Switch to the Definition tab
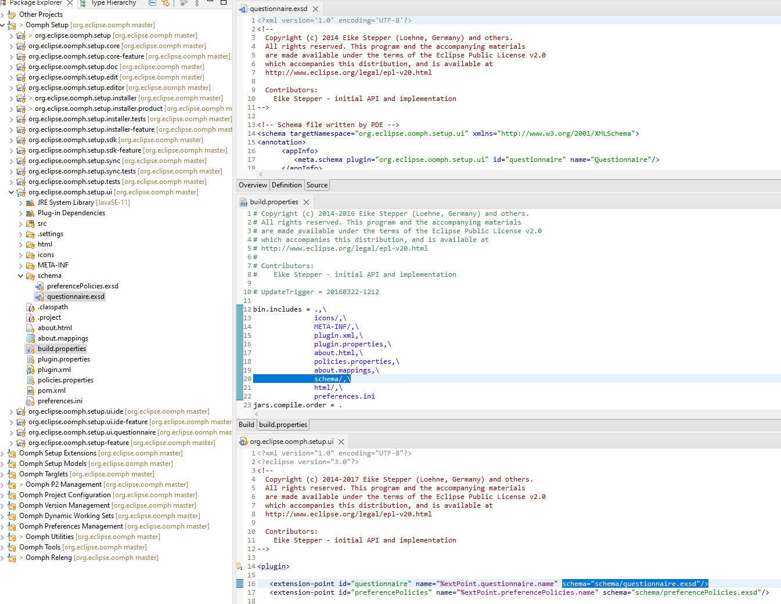The image size is (781, 604). click(x=287, y=185)
